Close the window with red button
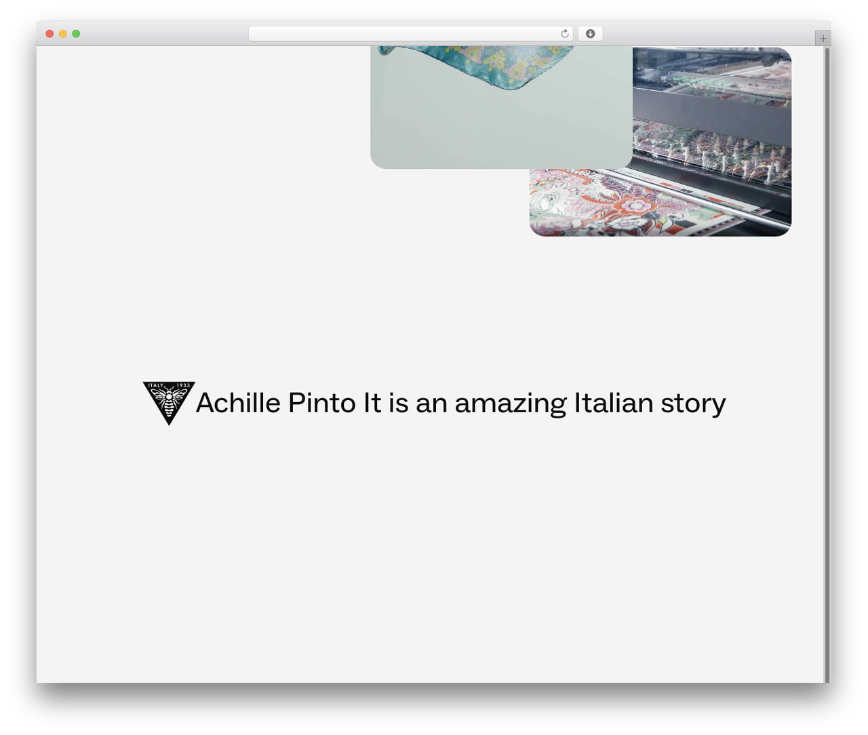Image resolution: width=868 pixels, height=735 pixels. [50, 34]
